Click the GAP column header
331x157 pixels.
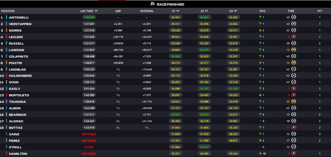click(118, 11)
